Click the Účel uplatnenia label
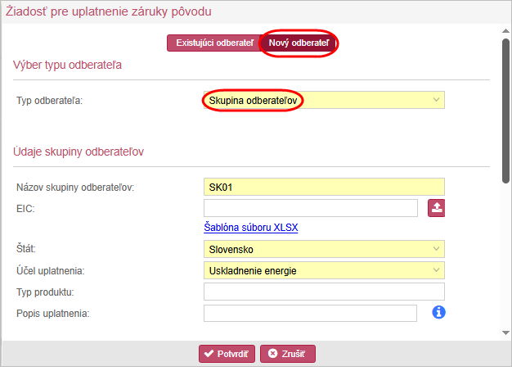Image resolution: width=512 pixels, height=371 pixels. coord(50,271)
